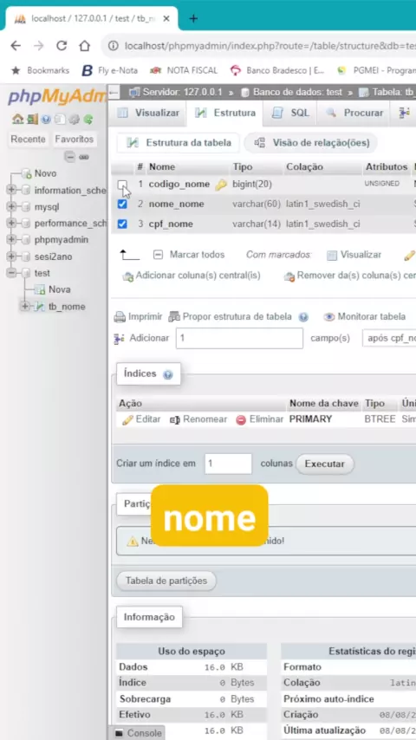Expand the sesi2ano database node
This screenshot has height=740, width=416.
coord(11,256)
